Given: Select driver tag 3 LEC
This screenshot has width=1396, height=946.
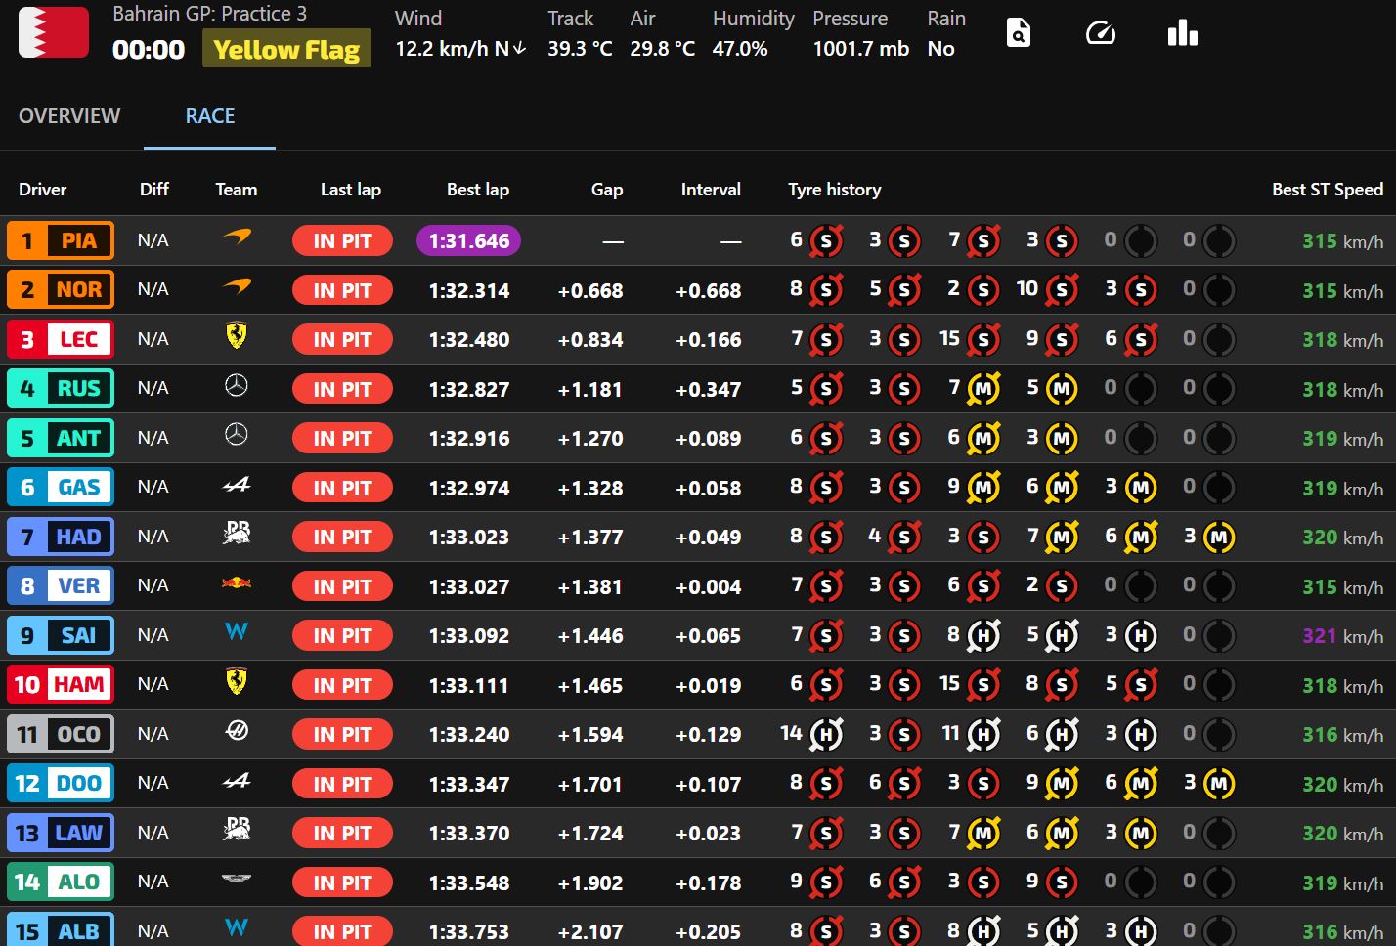Looking at the screenshot, I should 61,339.
